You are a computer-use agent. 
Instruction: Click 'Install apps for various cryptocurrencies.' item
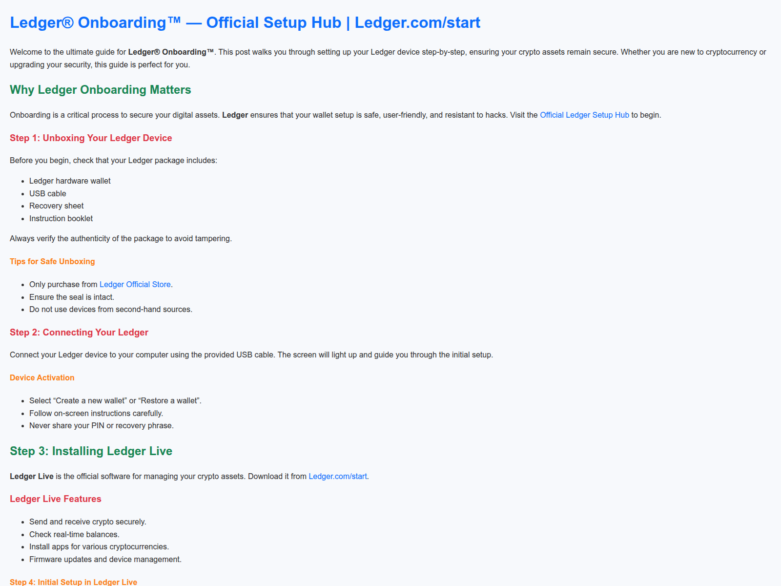tap(99, 546)
